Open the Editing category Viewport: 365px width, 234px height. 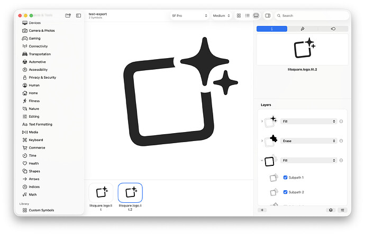31,116
